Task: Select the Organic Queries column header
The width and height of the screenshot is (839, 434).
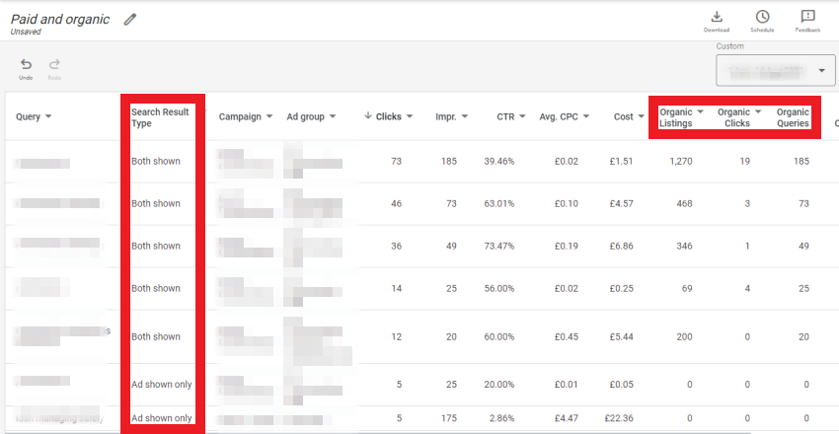Action: [793, 117]
